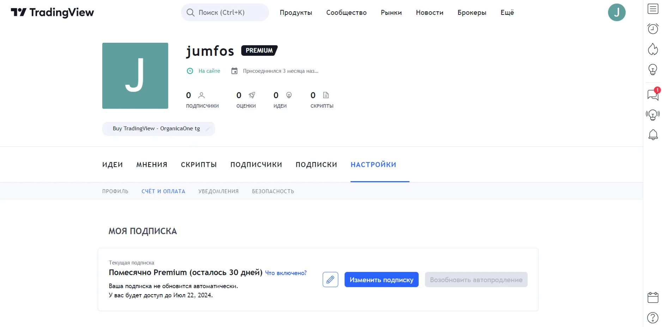The width and height of the screenshot is (662, 327).
Task: Open chats with unread badge
Action: pyautogui.click(x=653, y=95)
